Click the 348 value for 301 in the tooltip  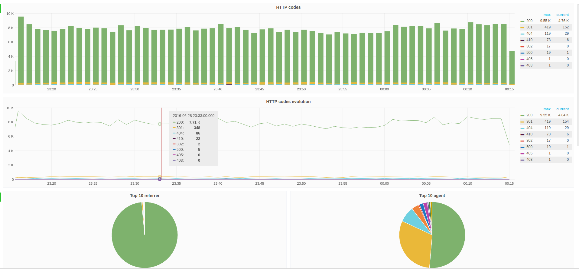point(197,128)
